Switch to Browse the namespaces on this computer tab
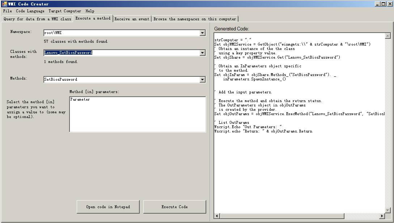The width and height of the screenshot is (394, 223). 195,19
